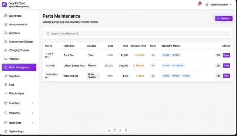This screenshot has height=136, width=237.
Task: Click the Cube EV Cloud logo icon
Action: coord(4,5)
